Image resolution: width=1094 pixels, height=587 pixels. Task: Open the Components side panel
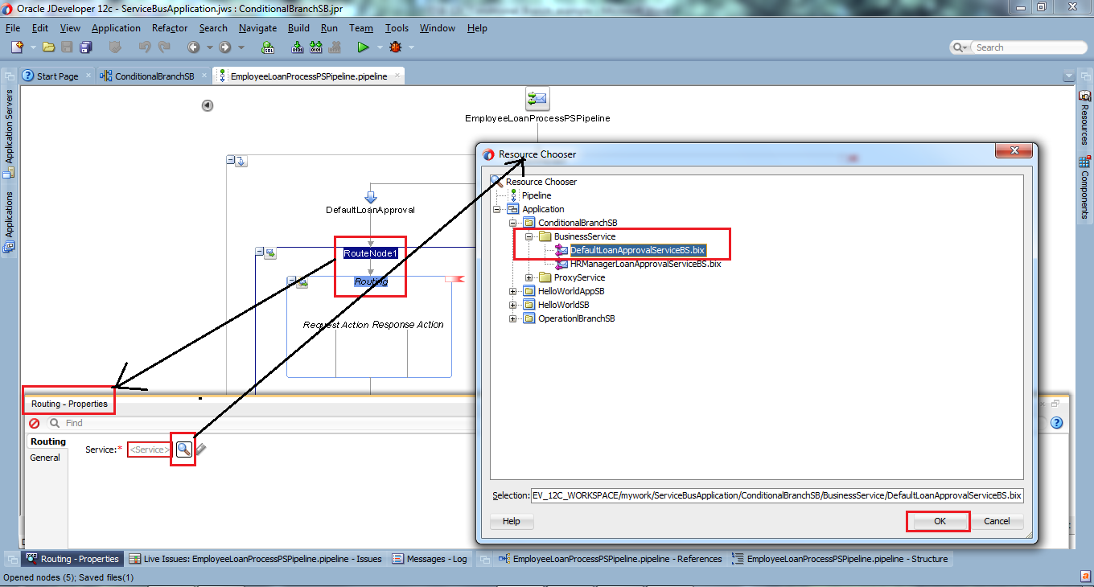(x=1084, y=188)
